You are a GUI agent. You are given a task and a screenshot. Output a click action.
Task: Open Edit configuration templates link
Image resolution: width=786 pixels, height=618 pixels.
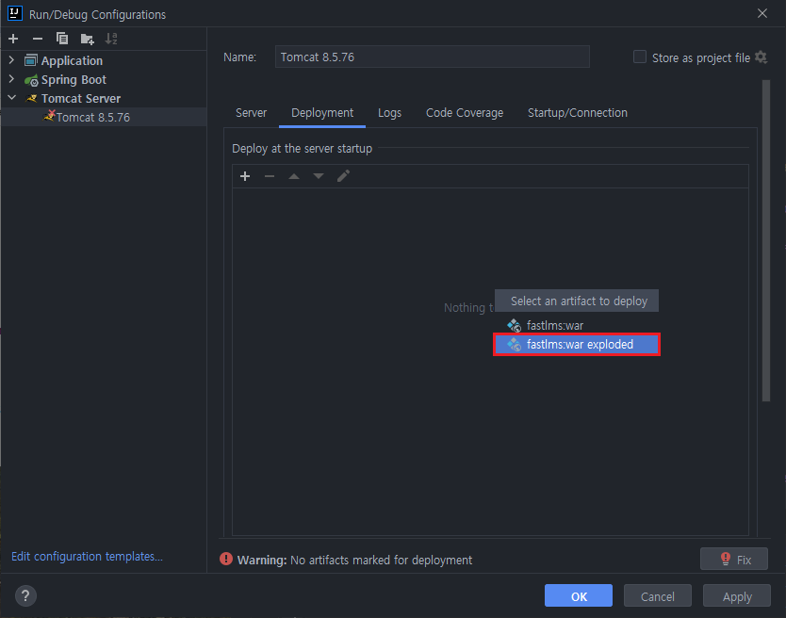87,557
